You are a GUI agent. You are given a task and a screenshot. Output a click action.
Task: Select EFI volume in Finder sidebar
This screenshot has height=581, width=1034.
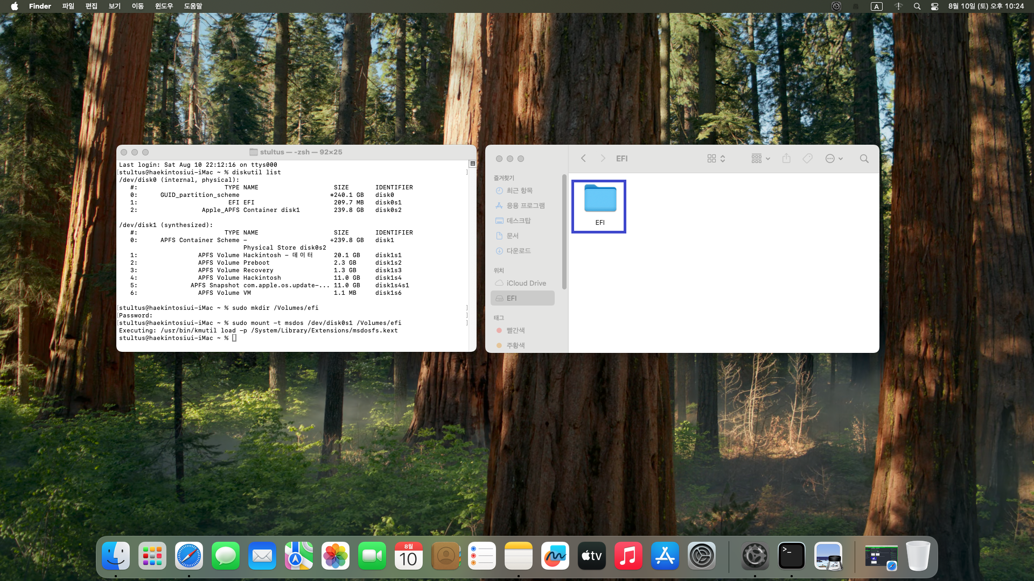(522, 298)
